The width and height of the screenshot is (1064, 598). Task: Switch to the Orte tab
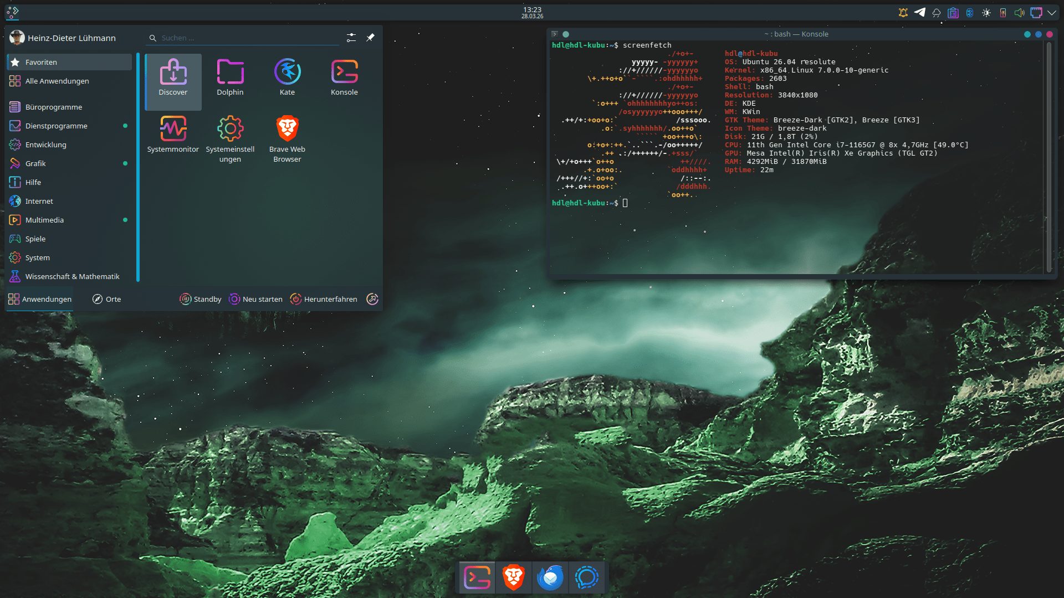(x=106, y=299)
